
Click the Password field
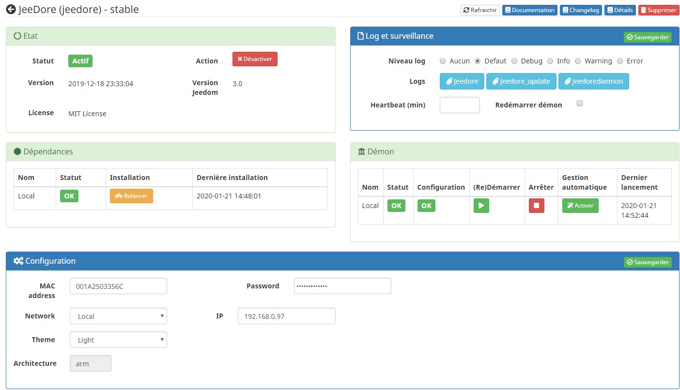(x=342, y=286)
